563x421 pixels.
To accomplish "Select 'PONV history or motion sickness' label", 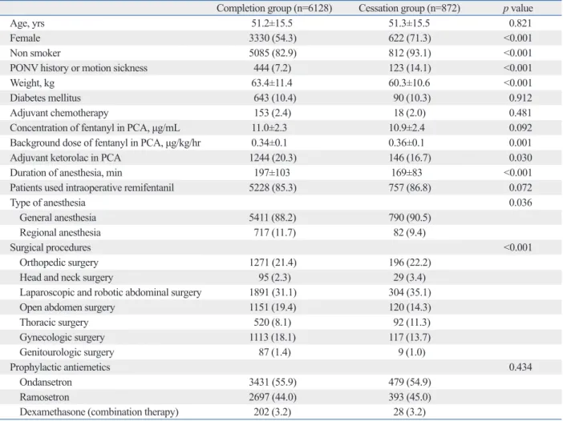I will [x=79, y=68].
